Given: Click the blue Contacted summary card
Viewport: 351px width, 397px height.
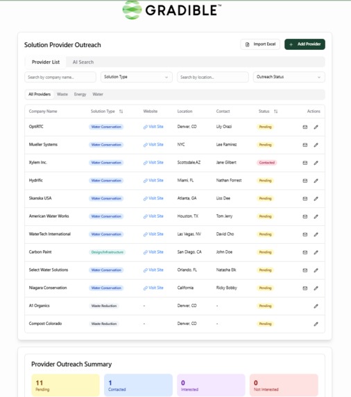Looking at the screenshot, I should pos(138,385).
